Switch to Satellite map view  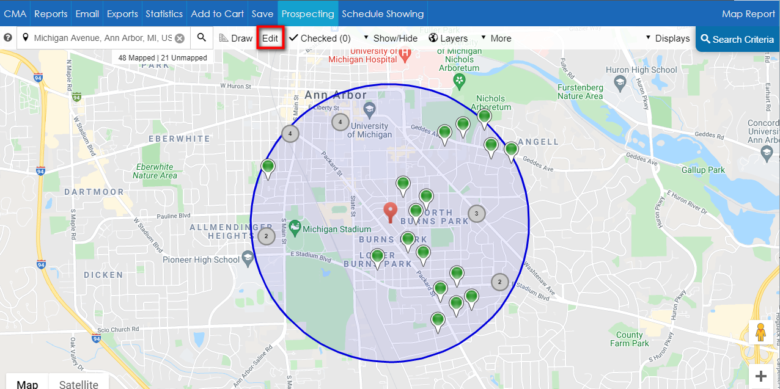click(x=78, y=384)
